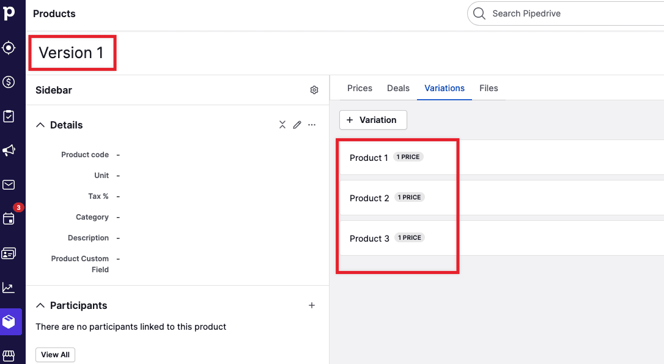
Task: Open Leads from the left navigation
Action: (x=9, y=48)
